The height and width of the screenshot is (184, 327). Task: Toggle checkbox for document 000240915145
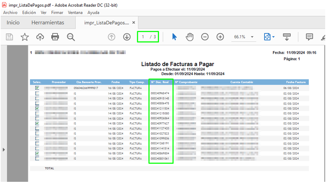coord(37,98)
